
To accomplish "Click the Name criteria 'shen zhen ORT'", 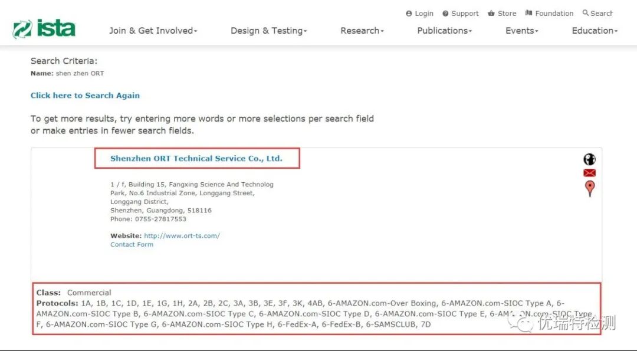I will [80, 74].
